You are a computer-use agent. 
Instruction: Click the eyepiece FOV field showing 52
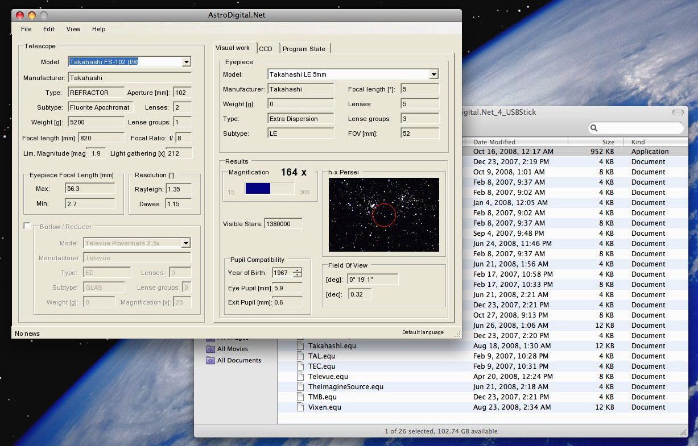coord(420,134)
